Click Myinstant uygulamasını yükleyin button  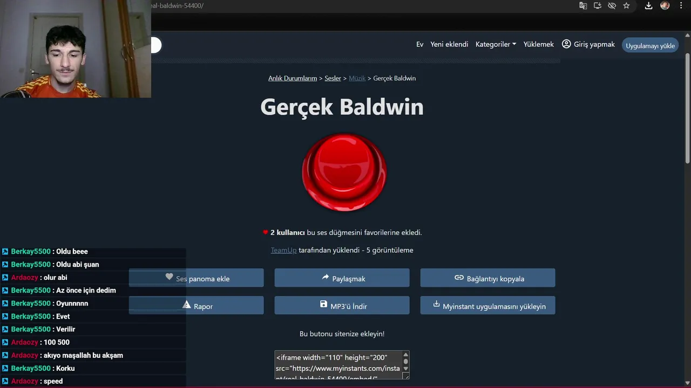coord(487,306)
